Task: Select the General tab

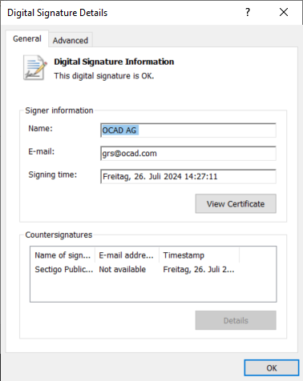Action: pos(27,38)
